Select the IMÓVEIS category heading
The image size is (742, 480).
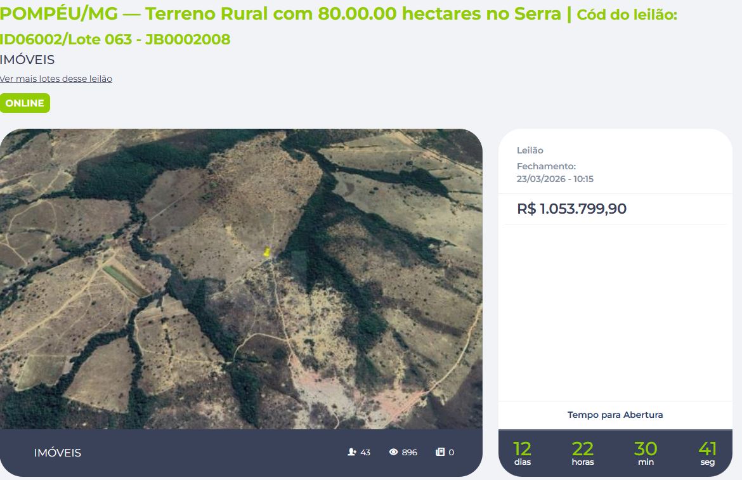pos(27,60)
